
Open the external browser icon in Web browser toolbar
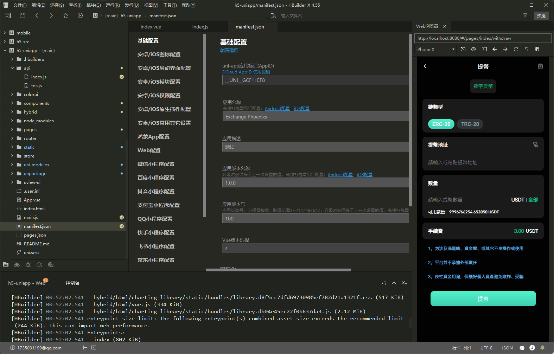pyautogui.click(x=463, y=49)
